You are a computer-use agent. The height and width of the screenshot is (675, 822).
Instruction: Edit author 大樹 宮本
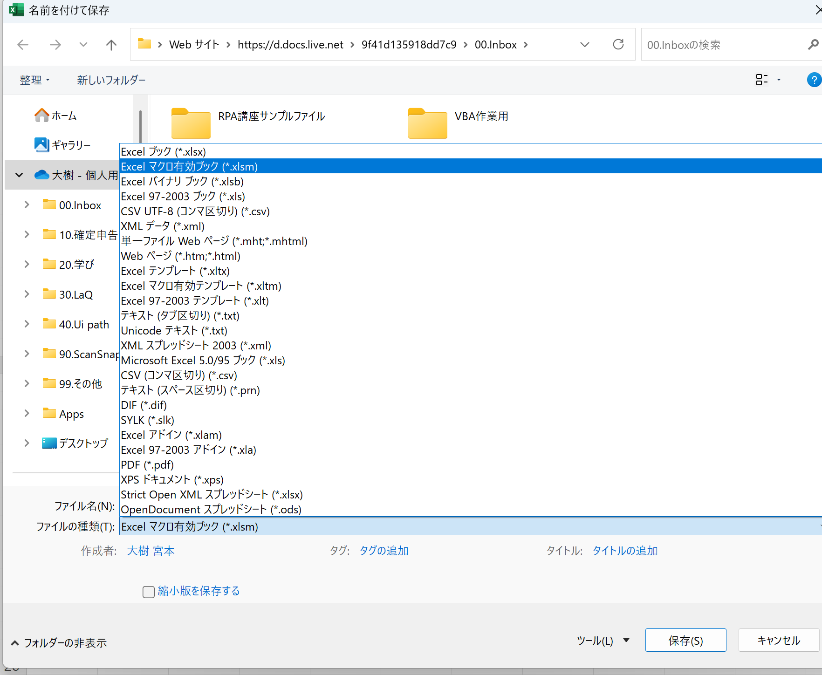pos(151,551)
